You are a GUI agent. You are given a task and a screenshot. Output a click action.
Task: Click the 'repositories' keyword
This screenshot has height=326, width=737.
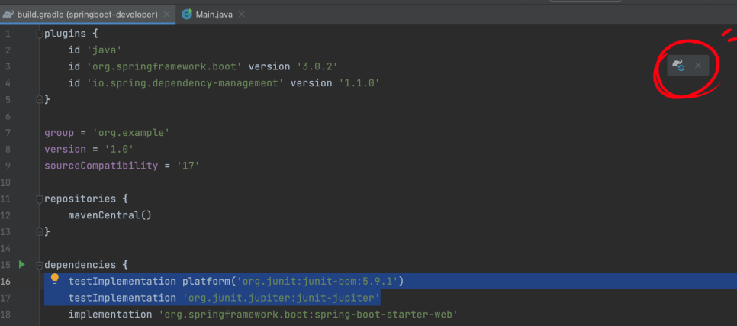(80, 199)
